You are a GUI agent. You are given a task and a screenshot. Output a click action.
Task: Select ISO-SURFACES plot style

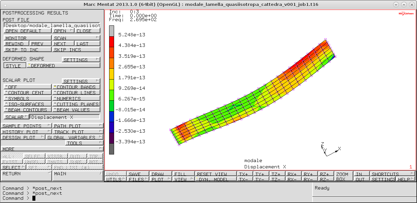click(x=27, y=104)
